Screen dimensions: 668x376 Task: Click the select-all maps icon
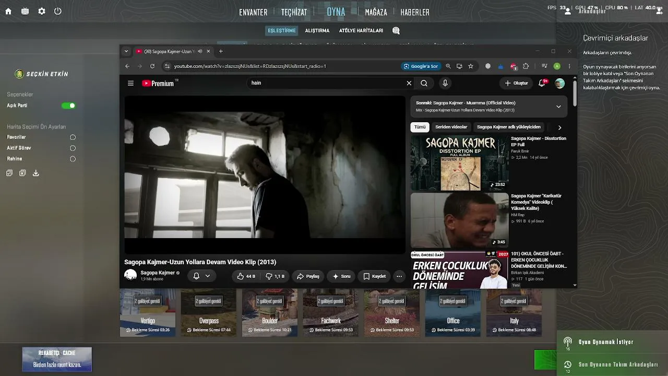pos(9,173)
